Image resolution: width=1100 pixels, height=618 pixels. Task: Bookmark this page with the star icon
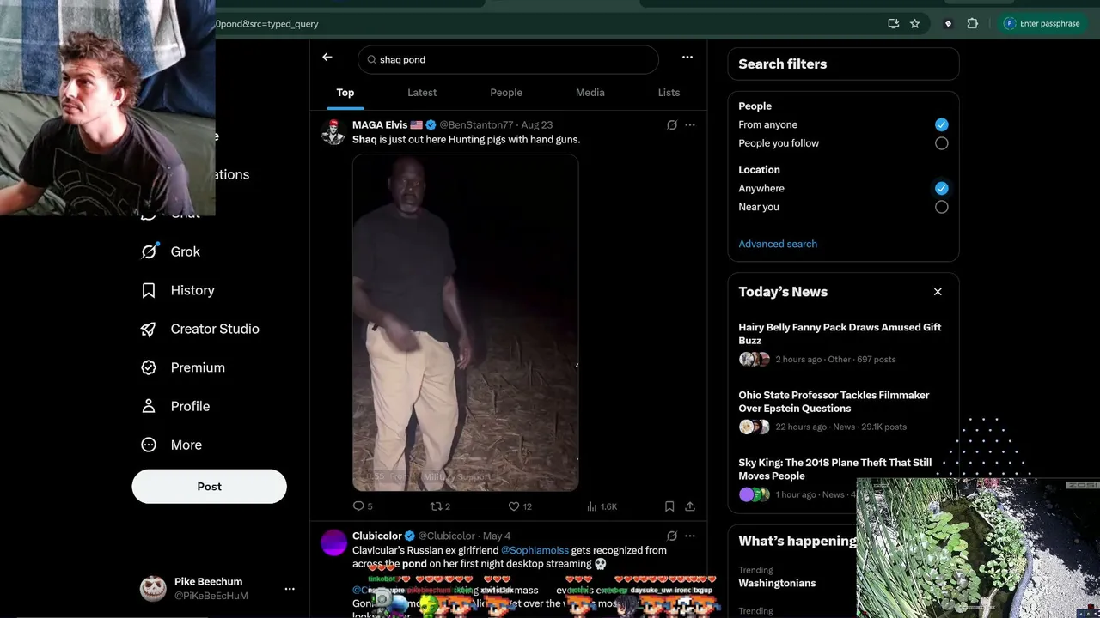915,24
